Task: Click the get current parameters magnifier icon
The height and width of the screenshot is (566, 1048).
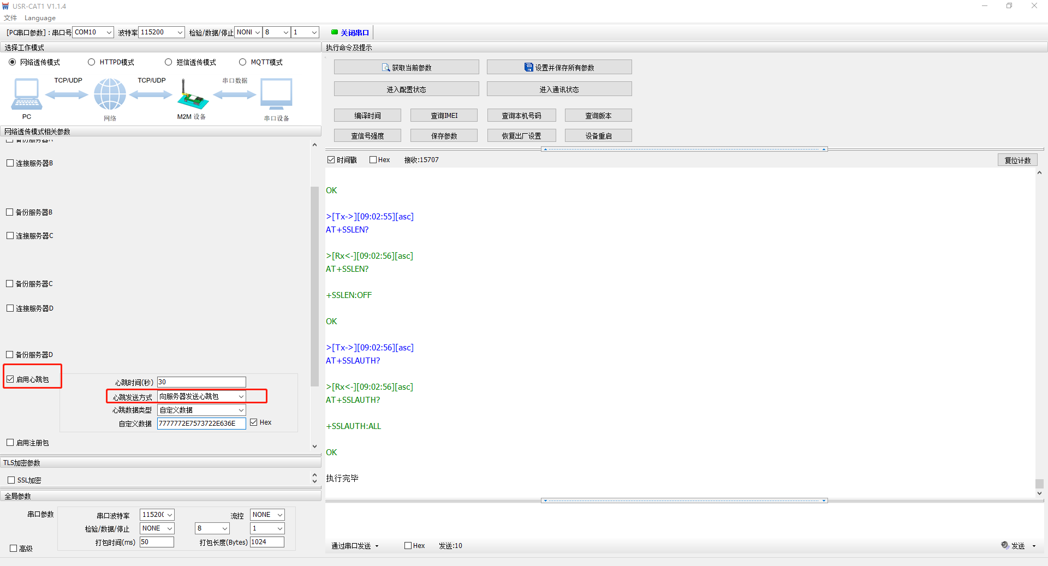Action: coord(386,68)
